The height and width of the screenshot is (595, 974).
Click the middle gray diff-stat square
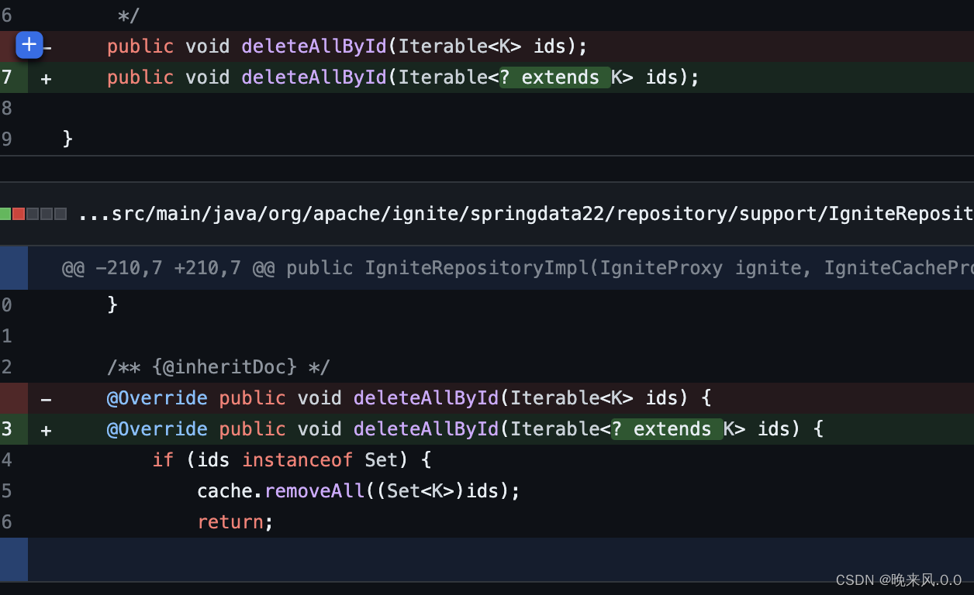click(46, 213)
